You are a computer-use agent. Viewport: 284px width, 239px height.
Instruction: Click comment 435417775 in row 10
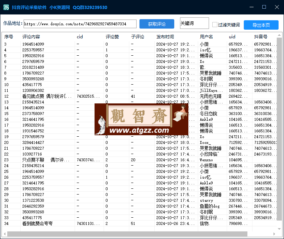click(32, 85)
